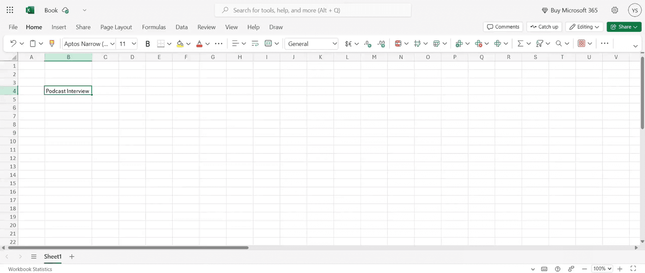Select the Sheet1 tab

53,256
